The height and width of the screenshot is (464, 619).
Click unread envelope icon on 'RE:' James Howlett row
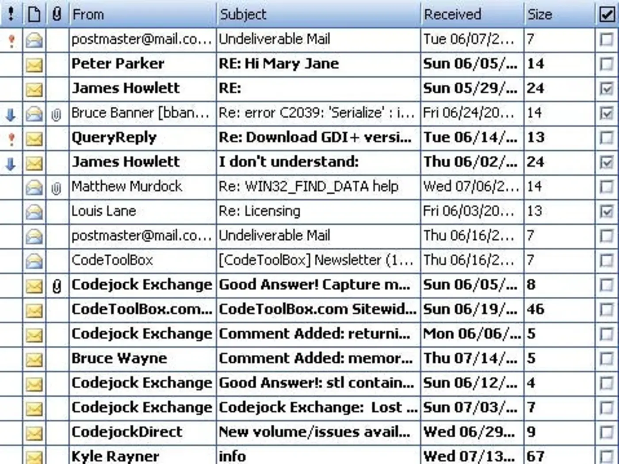coord(34,90)
